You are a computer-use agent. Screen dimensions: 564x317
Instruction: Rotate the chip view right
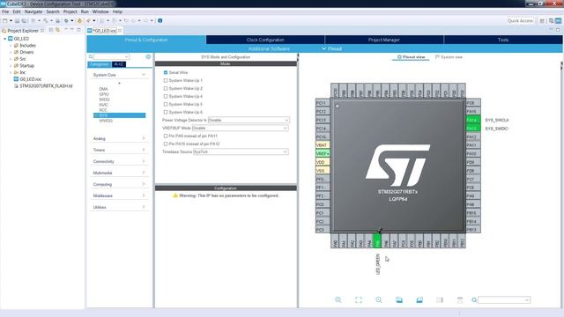(x=419, y=299)
